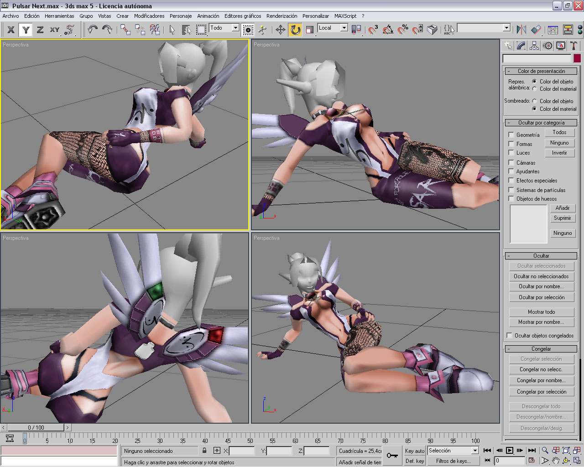Activate the Select and Scale tool
The width and height of the screenshot is (584, 467).
[x=310, y=30]
